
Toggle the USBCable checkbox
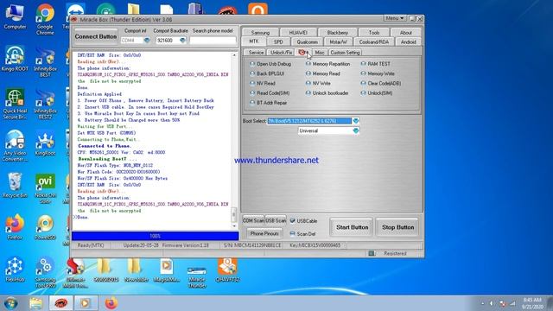pyautogui.click(x=293, y=221)
